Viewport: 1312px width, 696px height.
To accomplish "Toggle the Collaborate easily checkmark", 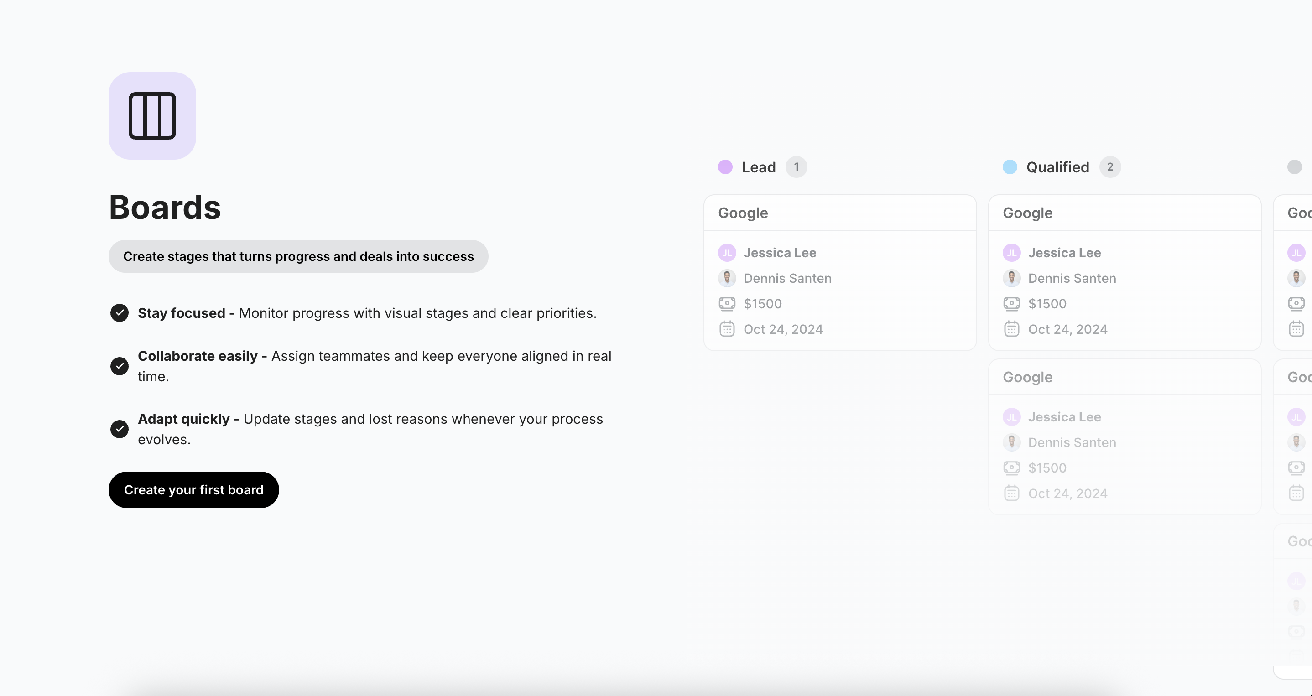I will pos(119,366).
